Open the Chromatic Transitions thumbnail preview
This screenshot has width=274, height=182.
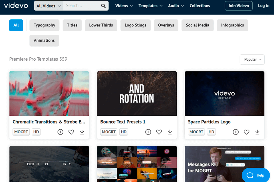click(49, 94)
